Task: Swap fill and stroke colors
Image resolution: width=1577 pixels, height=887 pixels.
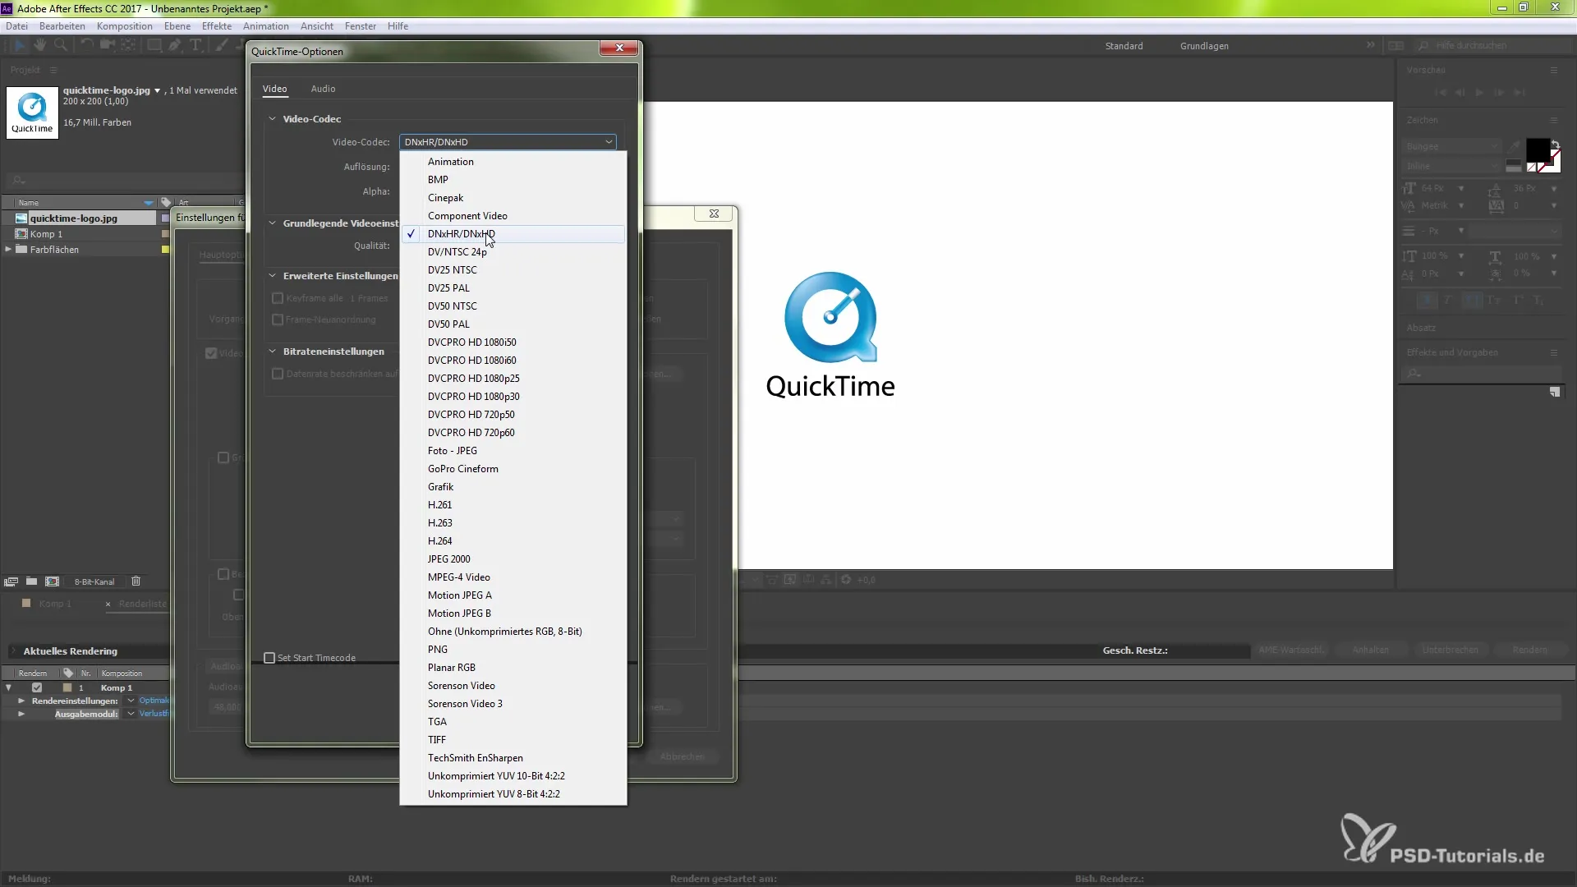Action: point(1555,145)
